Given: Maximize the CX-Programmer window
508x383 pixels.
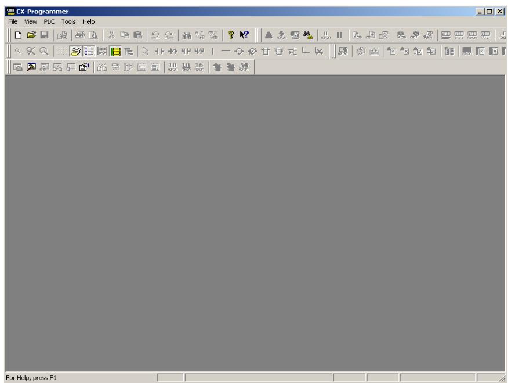Looking at the screenshot, I should tap(490, 12).
